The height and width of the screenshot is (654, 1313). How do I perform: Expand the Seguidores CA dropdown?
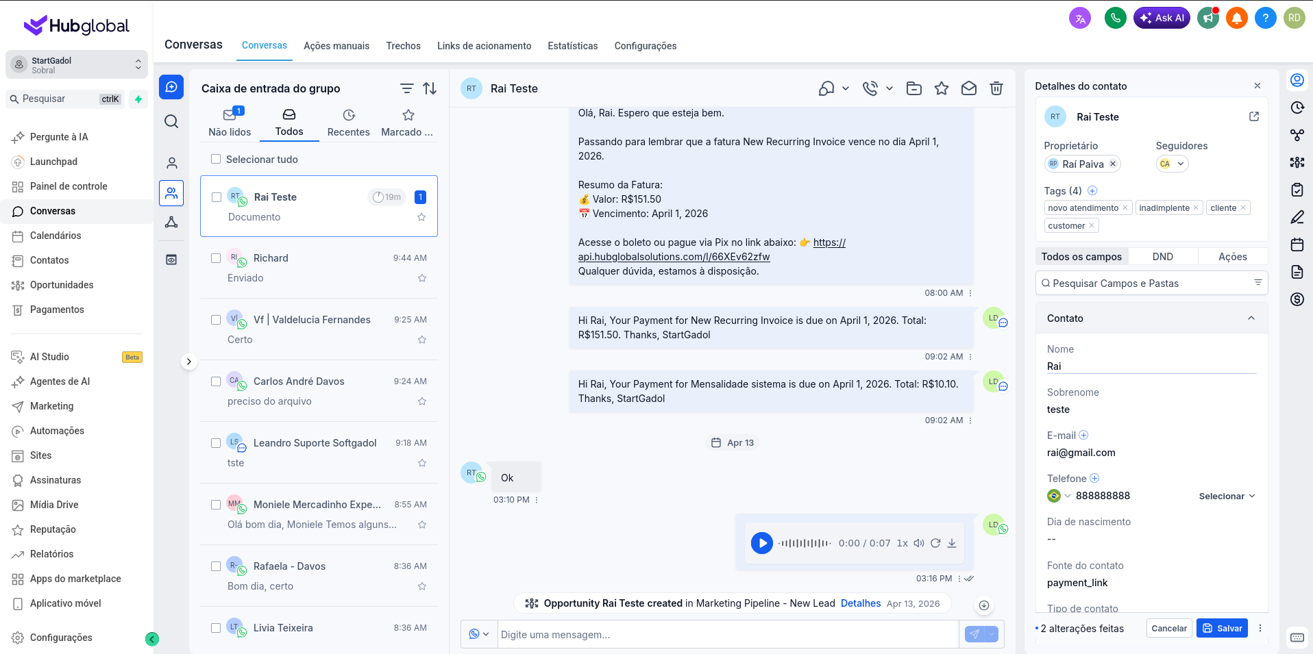pyautogui.click(x=1172, y=164)
